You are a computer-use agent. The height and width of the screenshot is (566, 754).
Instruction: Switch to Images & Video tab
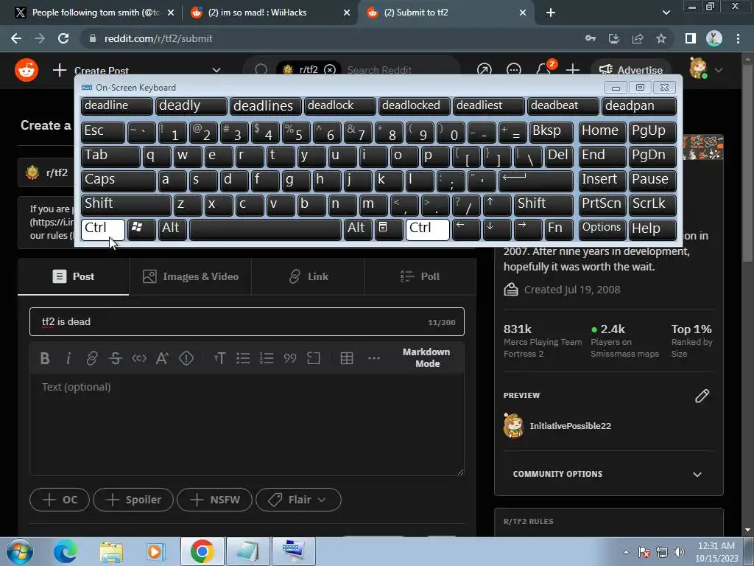pyautogui.click(x=191, y=277)
